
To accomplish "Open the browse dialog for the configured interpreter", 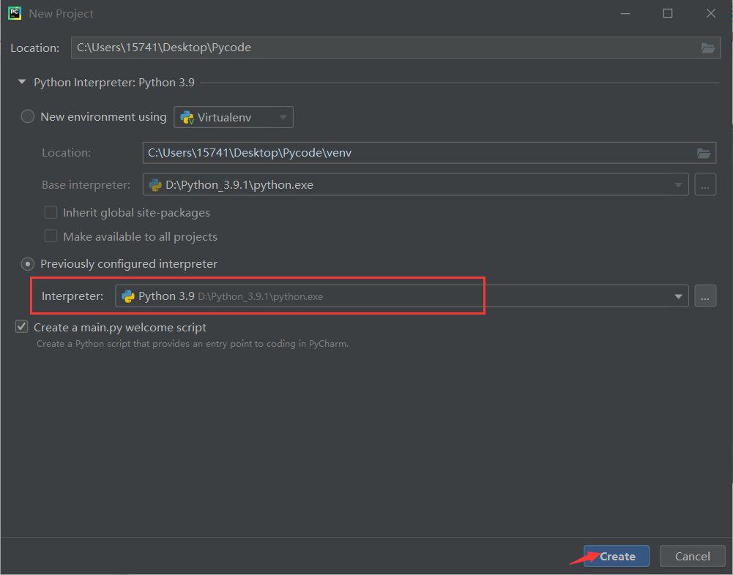I will 705,296.
